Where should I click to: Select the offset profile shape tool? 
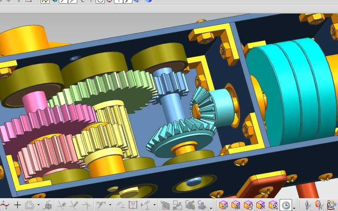click(30, 205)
